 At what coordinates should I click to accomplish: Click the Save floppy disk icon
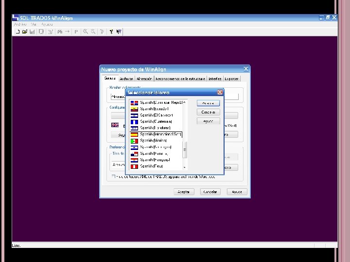point(32,32)
